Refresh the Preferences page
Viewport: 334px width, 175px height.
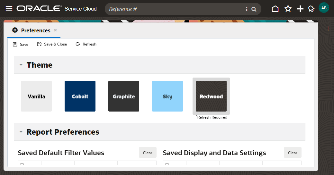click(x=86, y=44)
